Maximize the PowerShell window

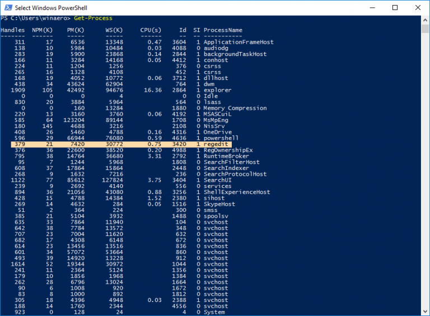click(395, 7)
